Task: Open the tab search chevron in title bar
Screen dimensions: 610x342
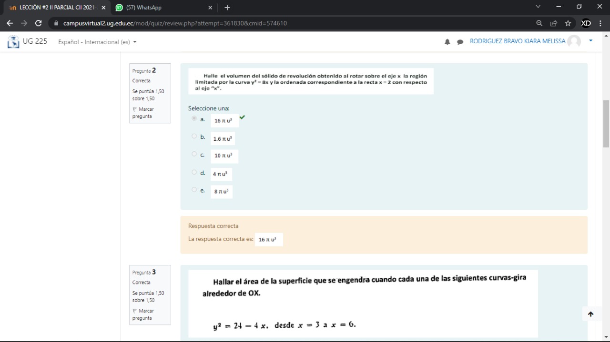Action: [x=538, y=7]
